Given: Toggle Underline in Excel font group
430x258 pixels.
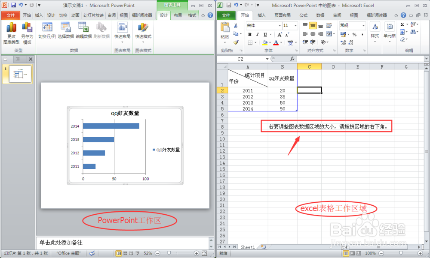Looking at the screenshot, I should pyautogui.click(x=265, y=34).
